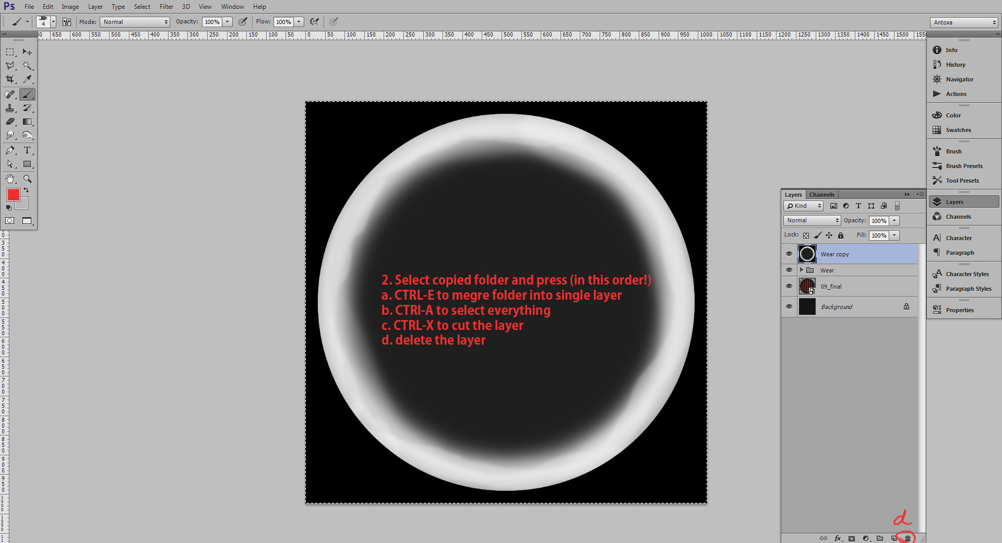The width and height of the screenshot is (1002, 543).
Task: Open the File menu
Action: pos(29,7)
